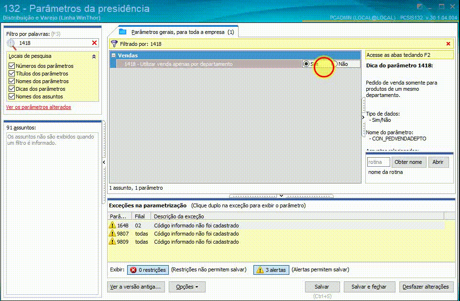Click the funnel filter icon

114,44
